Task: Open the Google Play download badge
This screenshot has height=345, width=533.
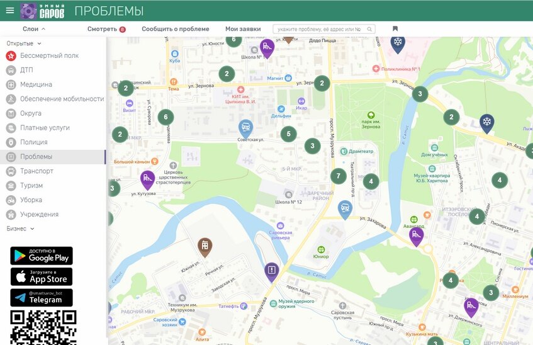Action: coord(42,256)
